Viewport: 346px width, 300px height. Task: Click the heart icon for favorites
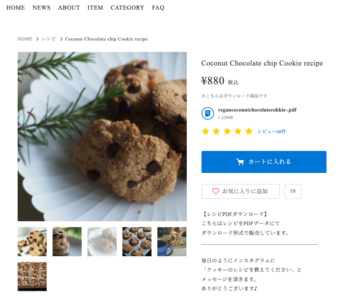click(215, 191)
